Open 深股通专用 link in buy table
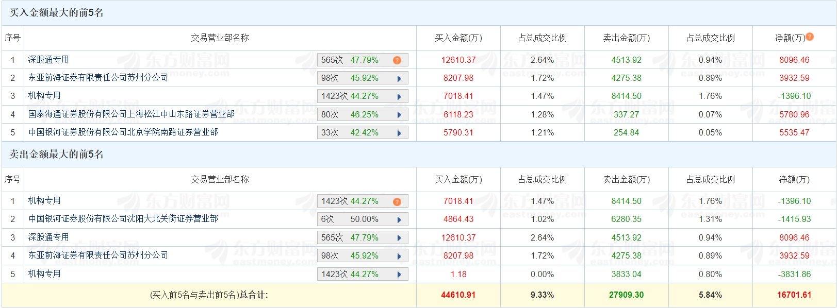Image resolution: width=837 pixels, height=308 pixels. pos(48,59)
